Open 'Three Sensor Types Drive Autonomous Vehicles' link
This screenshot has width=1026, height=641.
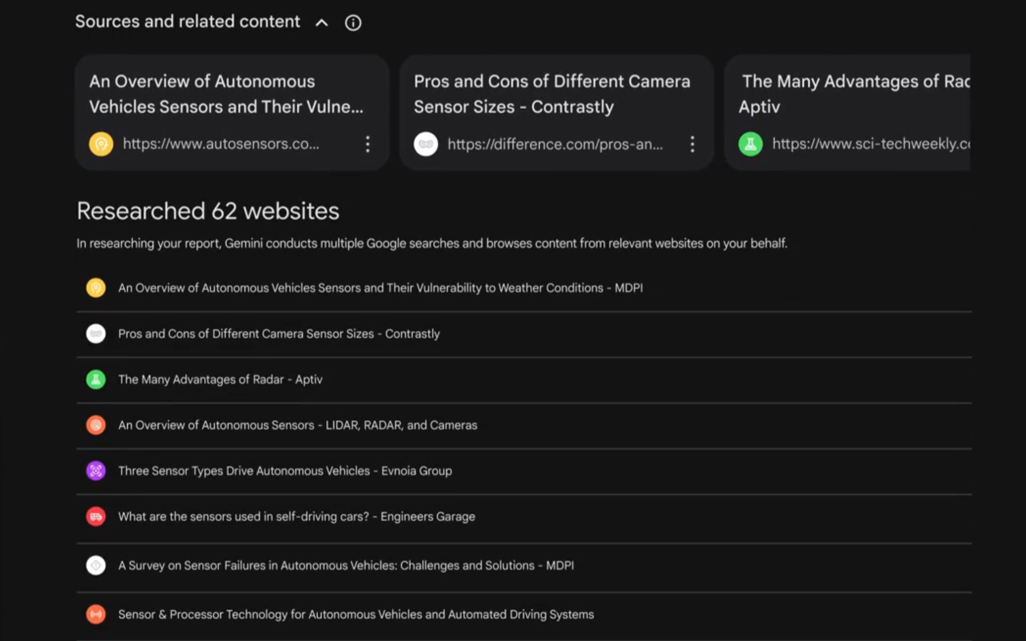click(285, 471)
